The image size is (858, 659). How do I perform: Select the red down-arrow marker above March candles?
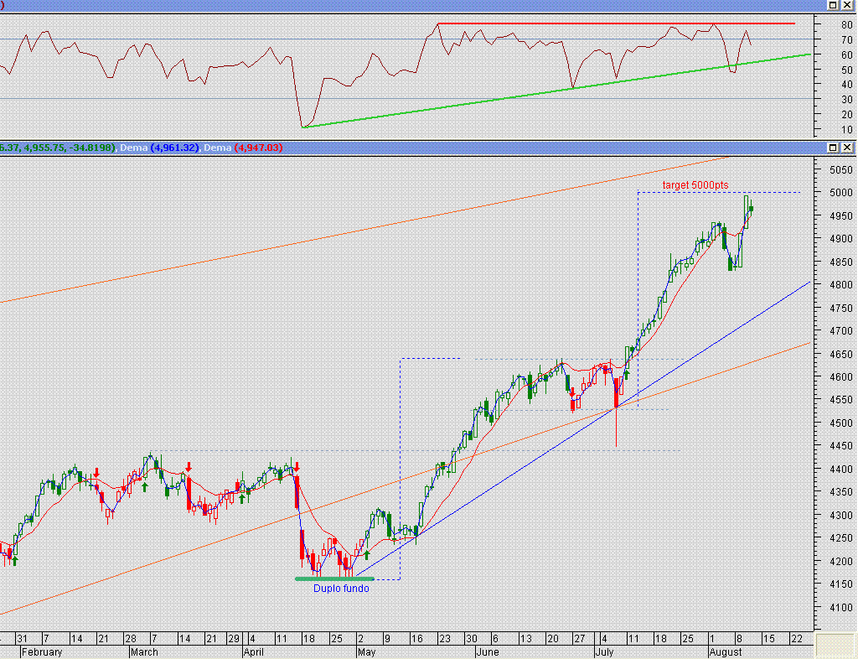(x=189, y=468)
